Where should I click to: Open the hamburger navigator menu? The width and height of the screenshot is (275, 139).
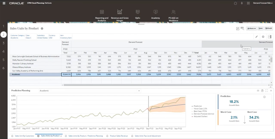[4, 3]
